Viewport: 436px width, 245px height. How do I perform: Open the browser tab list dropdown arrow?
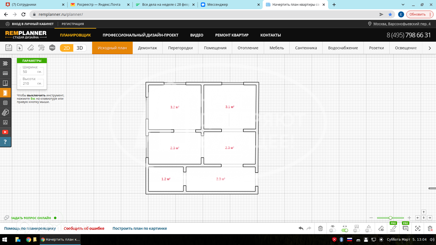click(403, 5)
